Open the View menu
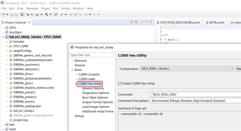 pos(20,8)
